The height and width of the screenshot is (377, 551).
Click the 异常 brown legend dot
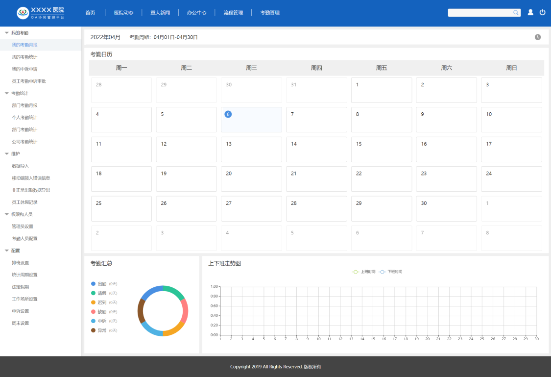tap(94, 330)
